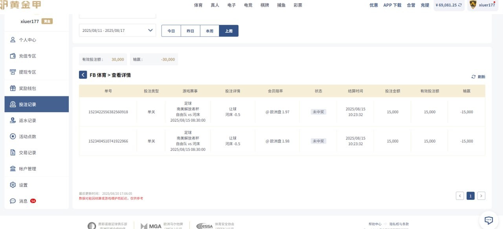Refresh the account balance icon

pos(460,5)
